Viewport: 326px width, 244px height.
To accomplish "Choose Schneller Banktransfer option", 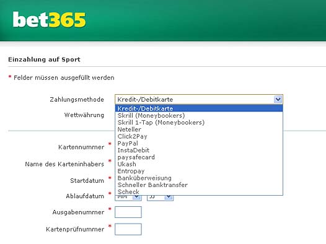I will coord(199,185).
